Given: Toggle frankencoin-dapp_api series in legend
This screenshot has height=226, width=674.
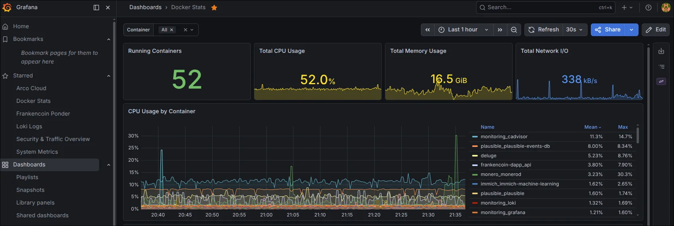Looking at the screenshot, I should coord(506,165).
